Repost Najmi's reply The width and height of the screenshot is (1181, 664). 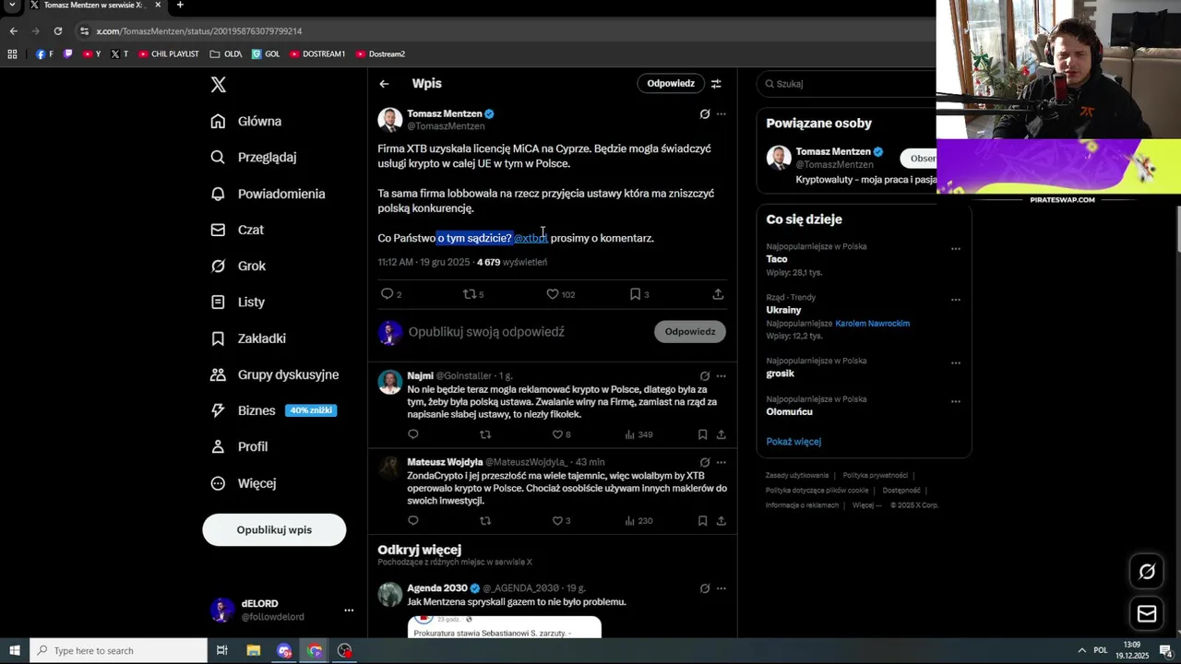click(x=485, y=434)
